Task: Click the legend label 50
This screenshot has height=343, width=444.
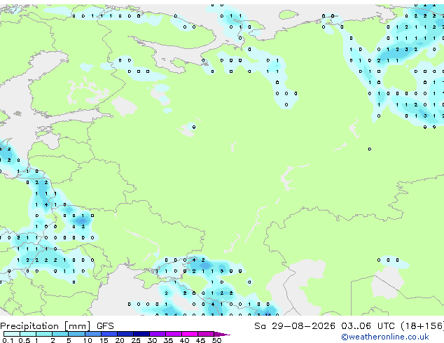Action: coord(216,340)
